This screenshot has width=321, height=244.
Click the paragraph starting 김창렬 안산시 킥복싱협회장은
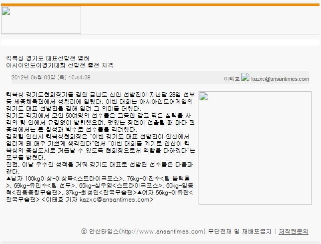point(100,142)
